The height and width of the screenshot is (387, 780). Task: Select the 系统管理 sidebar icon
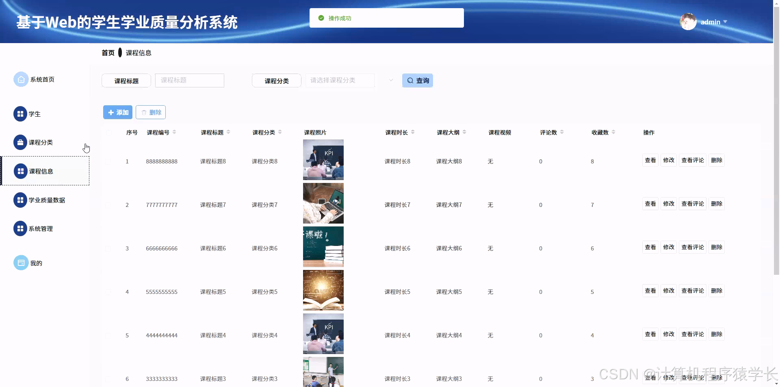[x=21, y=228]
